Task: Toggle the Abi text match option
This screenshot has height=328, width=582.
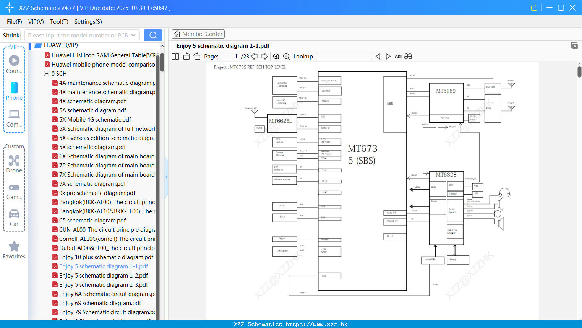Action: [x=398, y=56]
